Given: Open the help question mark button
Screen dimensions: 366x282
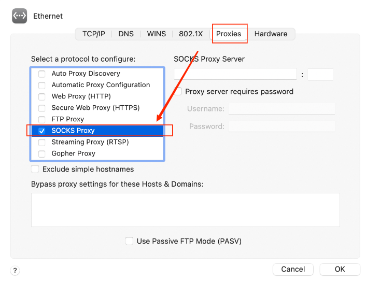Looking at the screenshot, I should (x=15, y=270).
